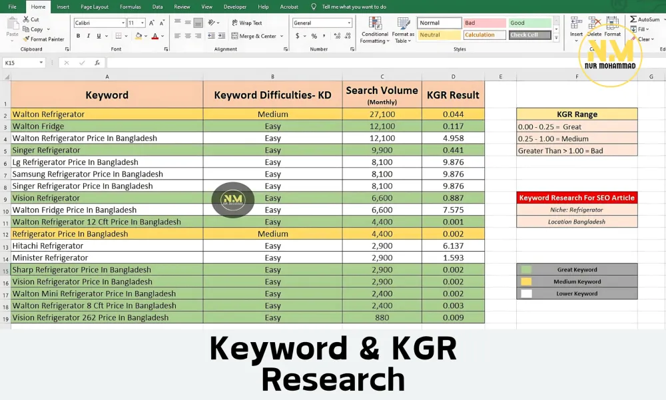Click the Insert Function fx icon

(x=97, y=63)
